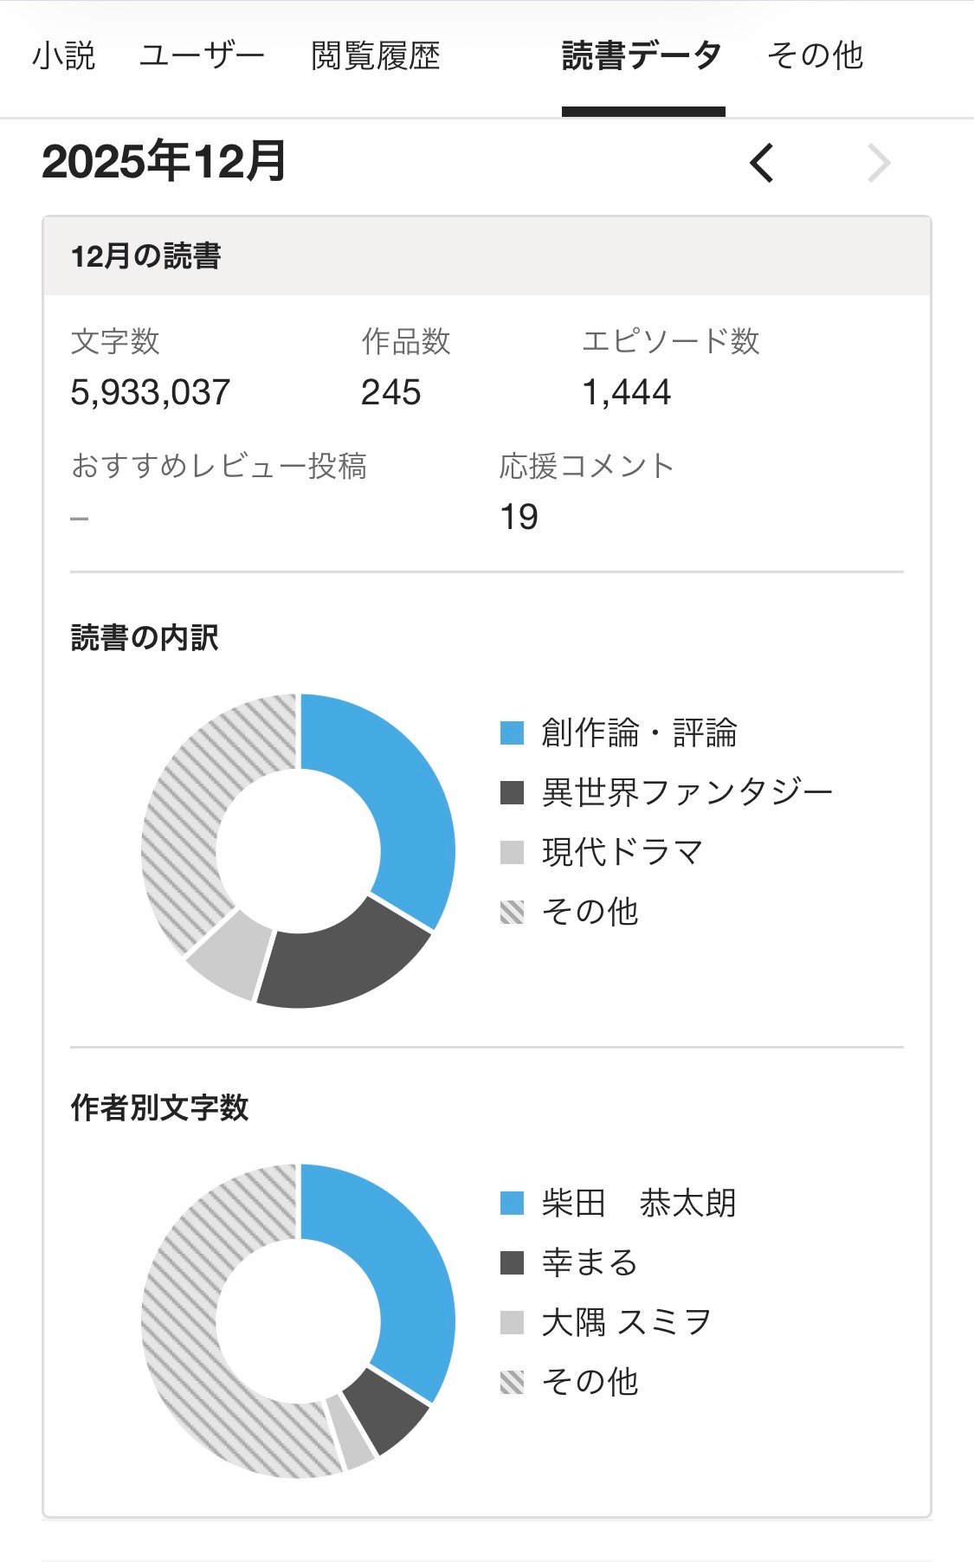Click dark swatch beside 幸まる
This screenshot has height=1562, width=974.
513,1262
